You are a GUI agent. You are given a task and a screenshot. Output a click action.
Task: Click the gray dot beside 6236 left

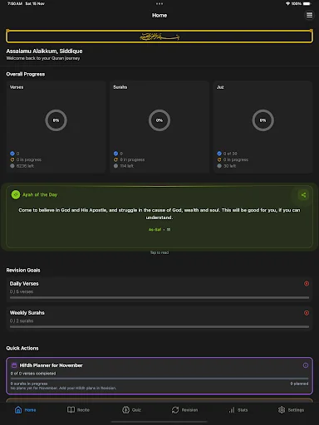tap(12, 166)
